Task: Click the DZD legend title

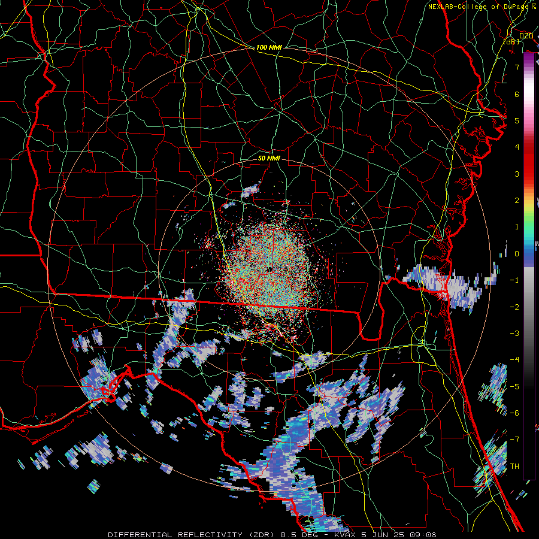Action: click(x=526, y=36)
